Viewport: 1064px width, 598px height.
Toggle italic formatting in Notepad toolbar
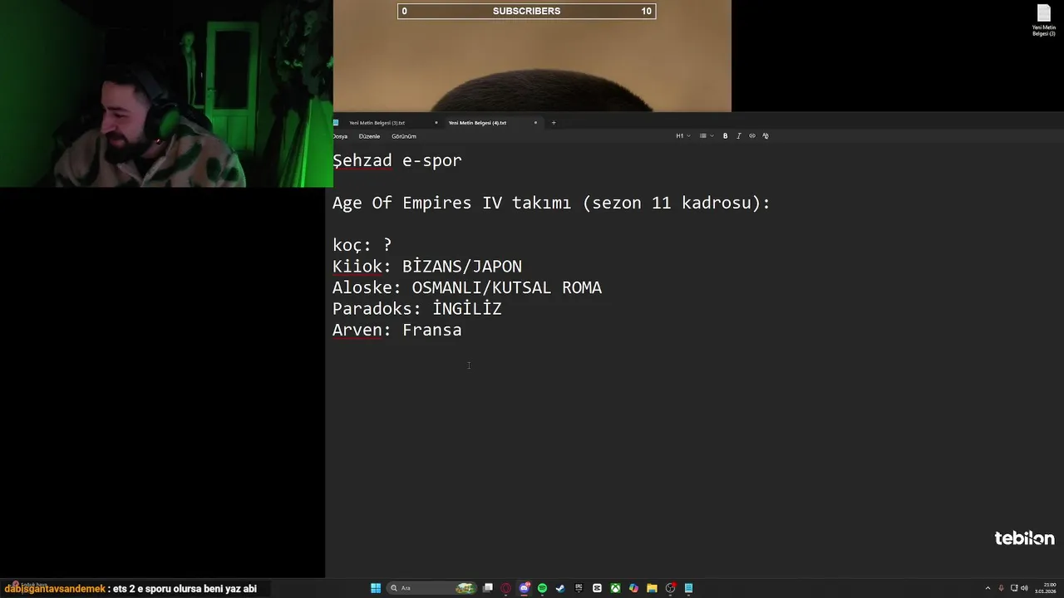[738, 135]
